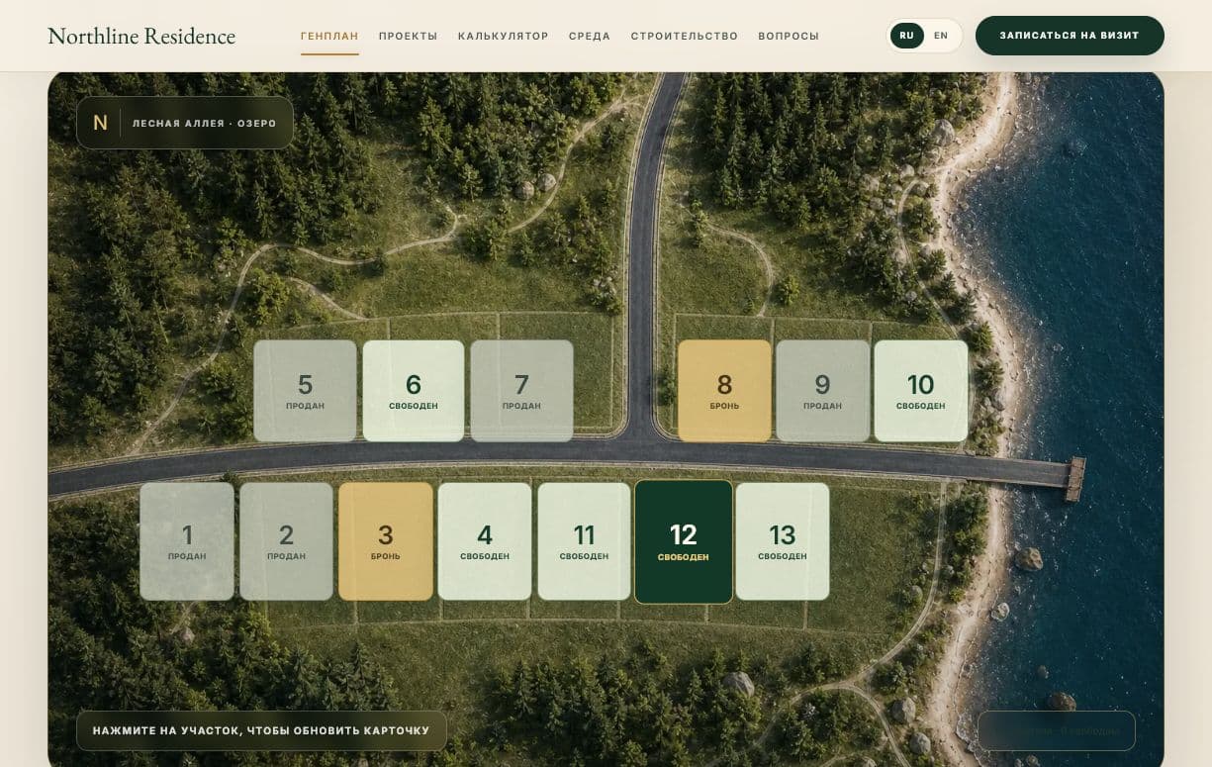The width and height of the screenshot is (1212, 767).
Task: Select free plot 11 tile
Action: click(584, 541)
